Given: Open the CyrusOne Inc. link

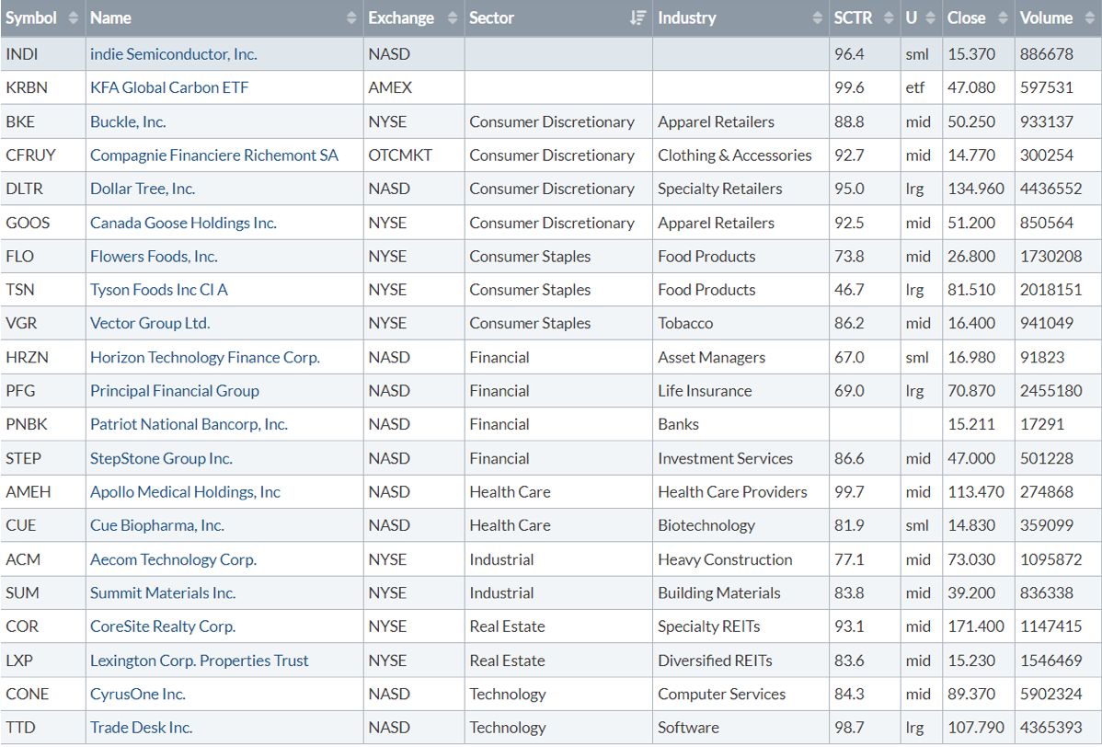Looking at the screenshot, I should (137, 694).
